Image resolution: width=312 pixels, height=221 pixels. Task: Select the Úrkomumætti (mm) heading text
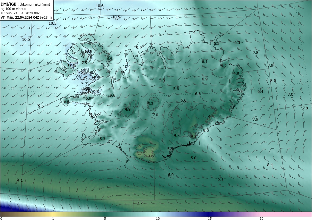coord(35,4)
